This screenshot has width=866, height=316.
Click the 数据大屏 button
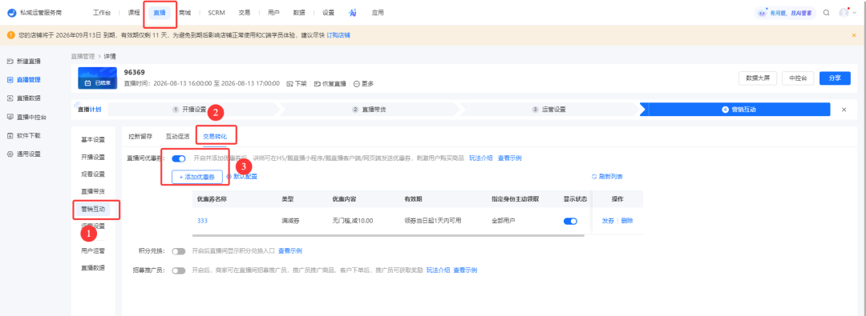point(758,78)
